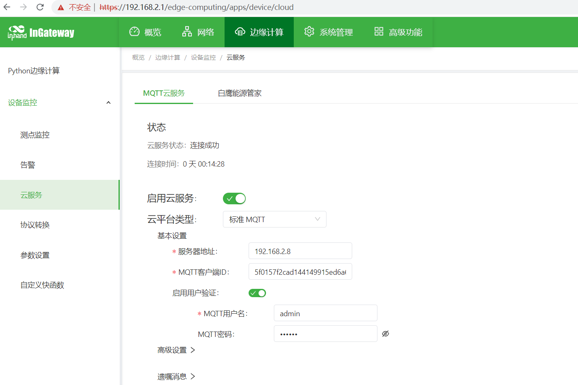Click the 网络 network icon
The width and height of the screenshot is (578, 385).
(187, 31)
